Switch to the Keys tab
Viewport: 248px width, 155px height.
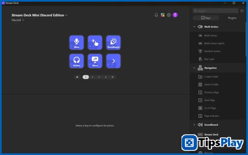206,18
